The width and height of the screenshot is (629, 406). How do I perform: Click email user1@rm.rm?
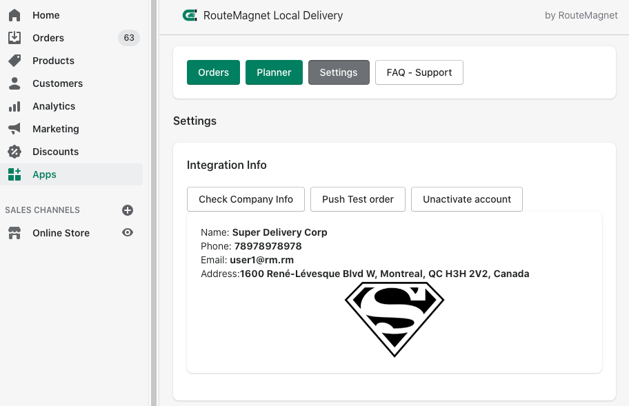pyautogui.click(x=261, y=260)
